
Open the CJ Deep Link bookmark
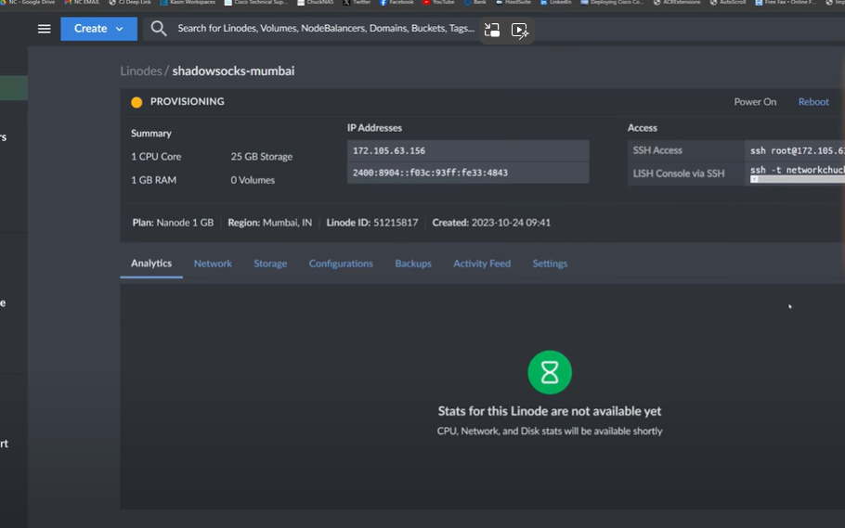tap(130, 2)
